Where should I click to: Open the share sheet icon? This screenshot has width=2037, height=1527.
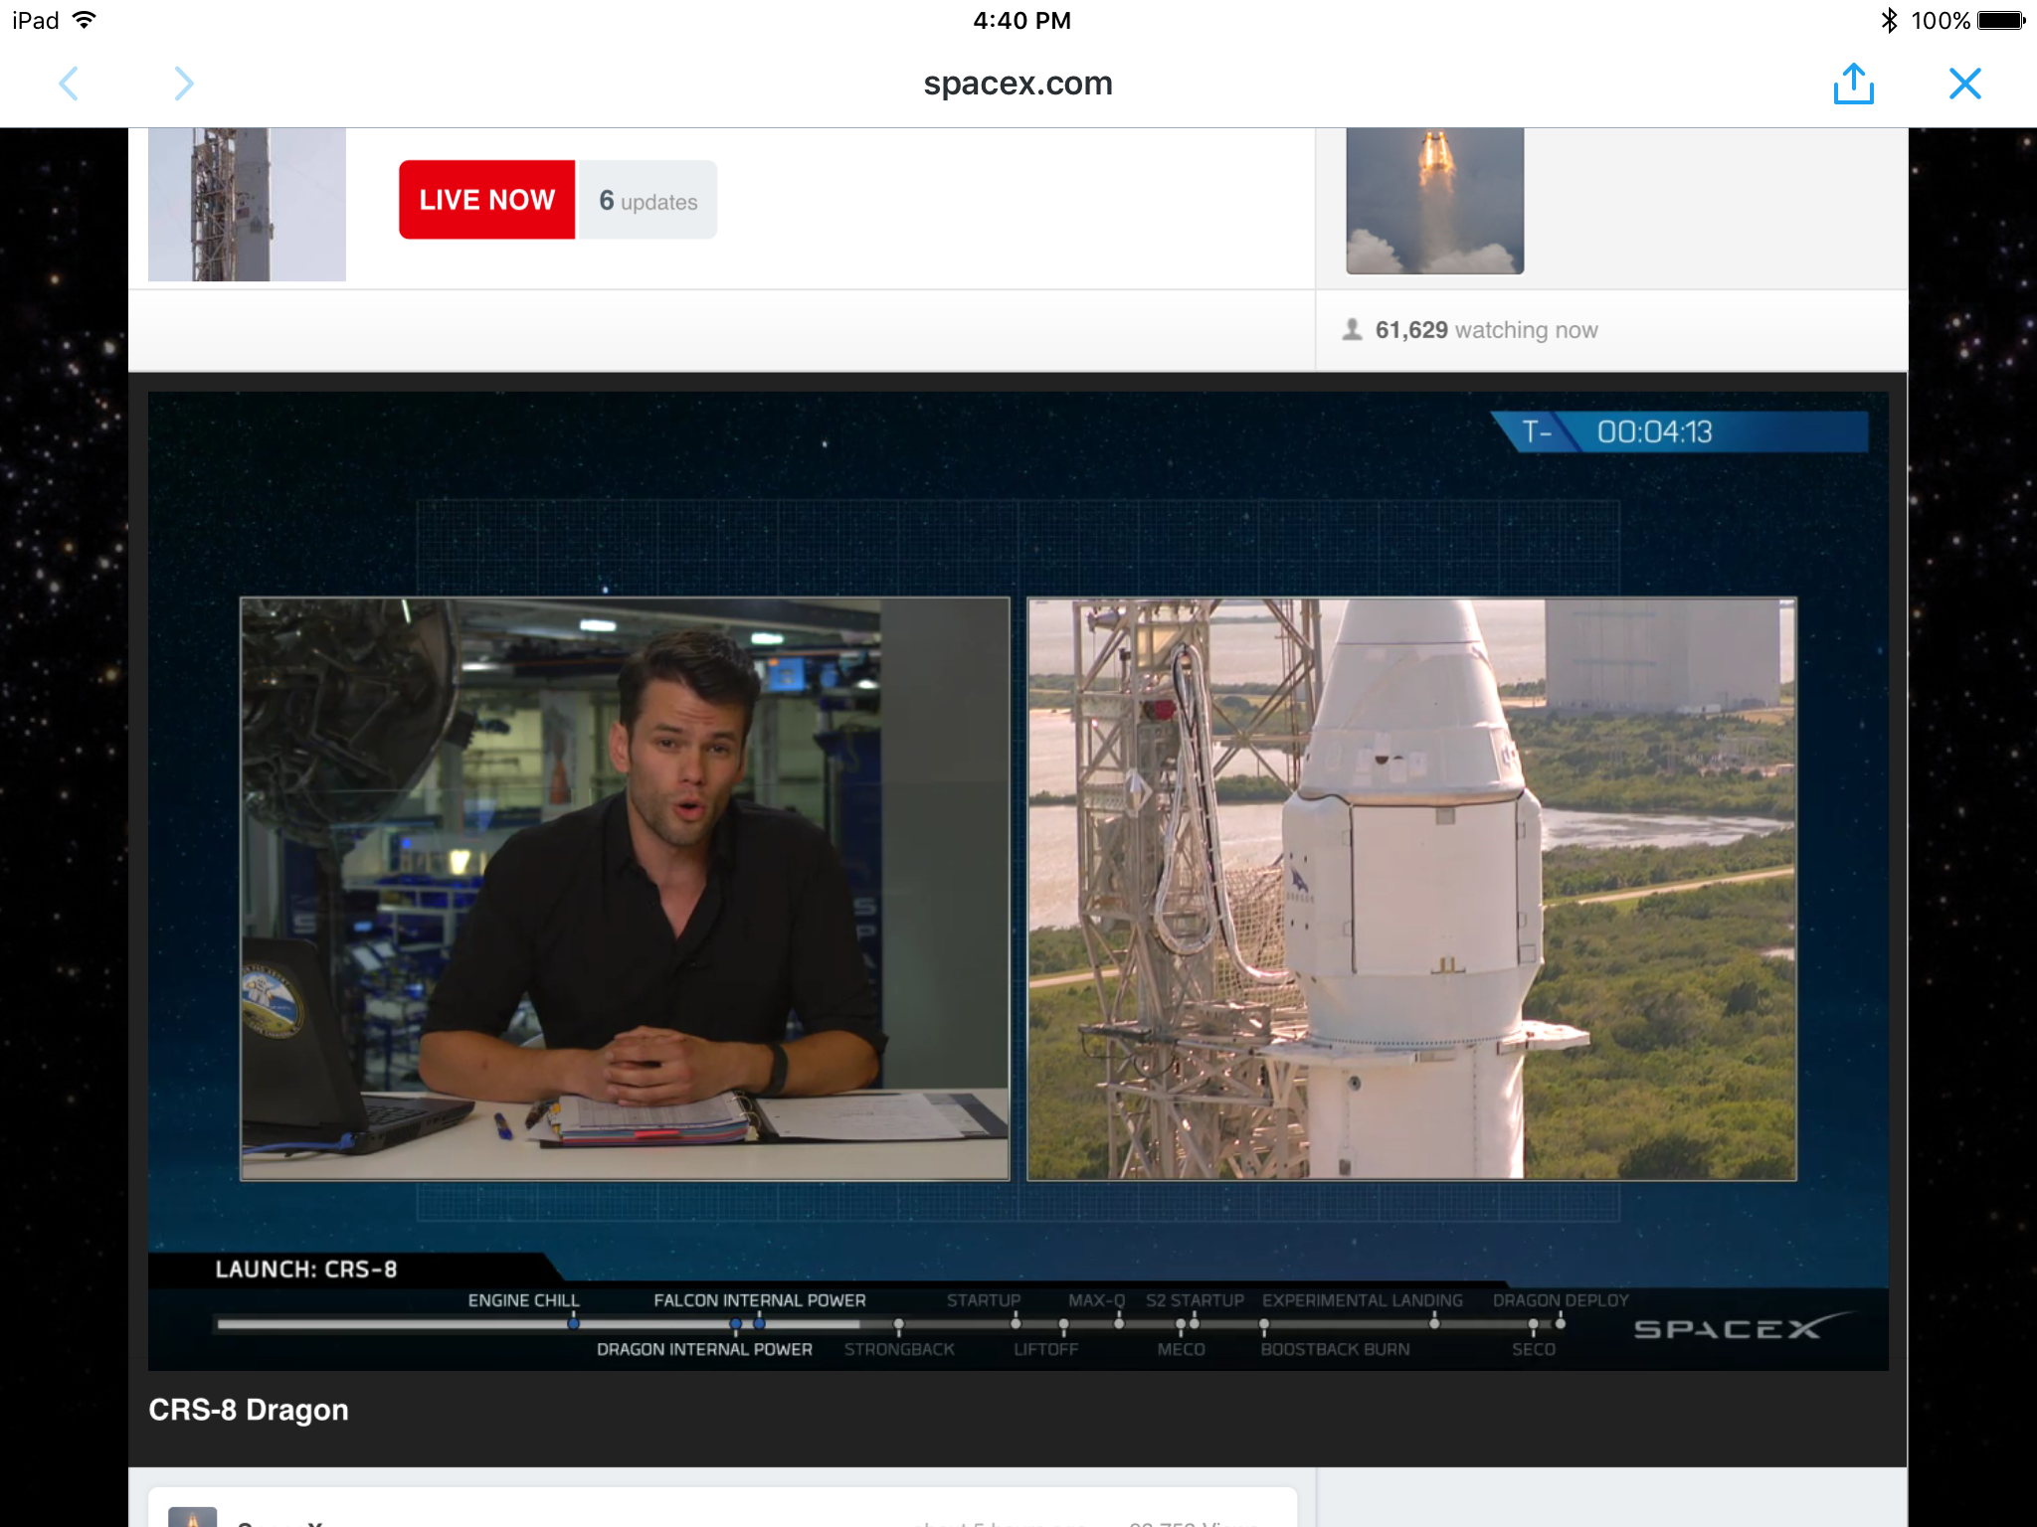(x=1854, y=83)
